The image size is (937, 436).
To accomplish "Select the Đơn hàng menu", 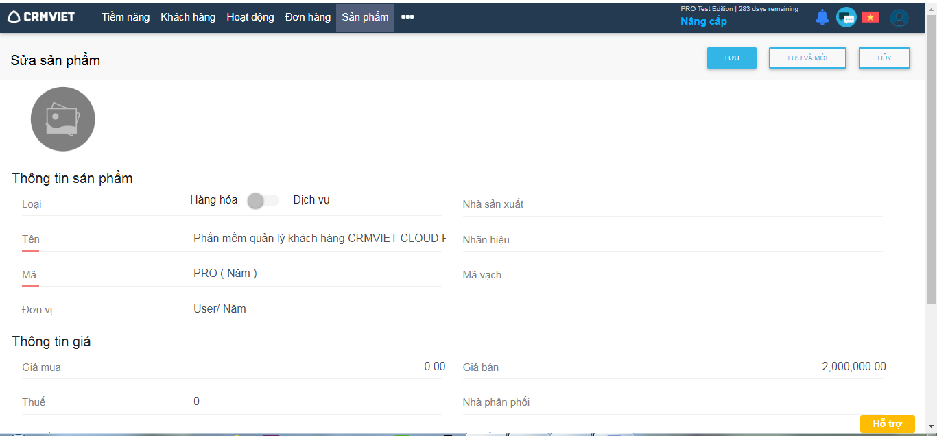I will pos(308,17).
